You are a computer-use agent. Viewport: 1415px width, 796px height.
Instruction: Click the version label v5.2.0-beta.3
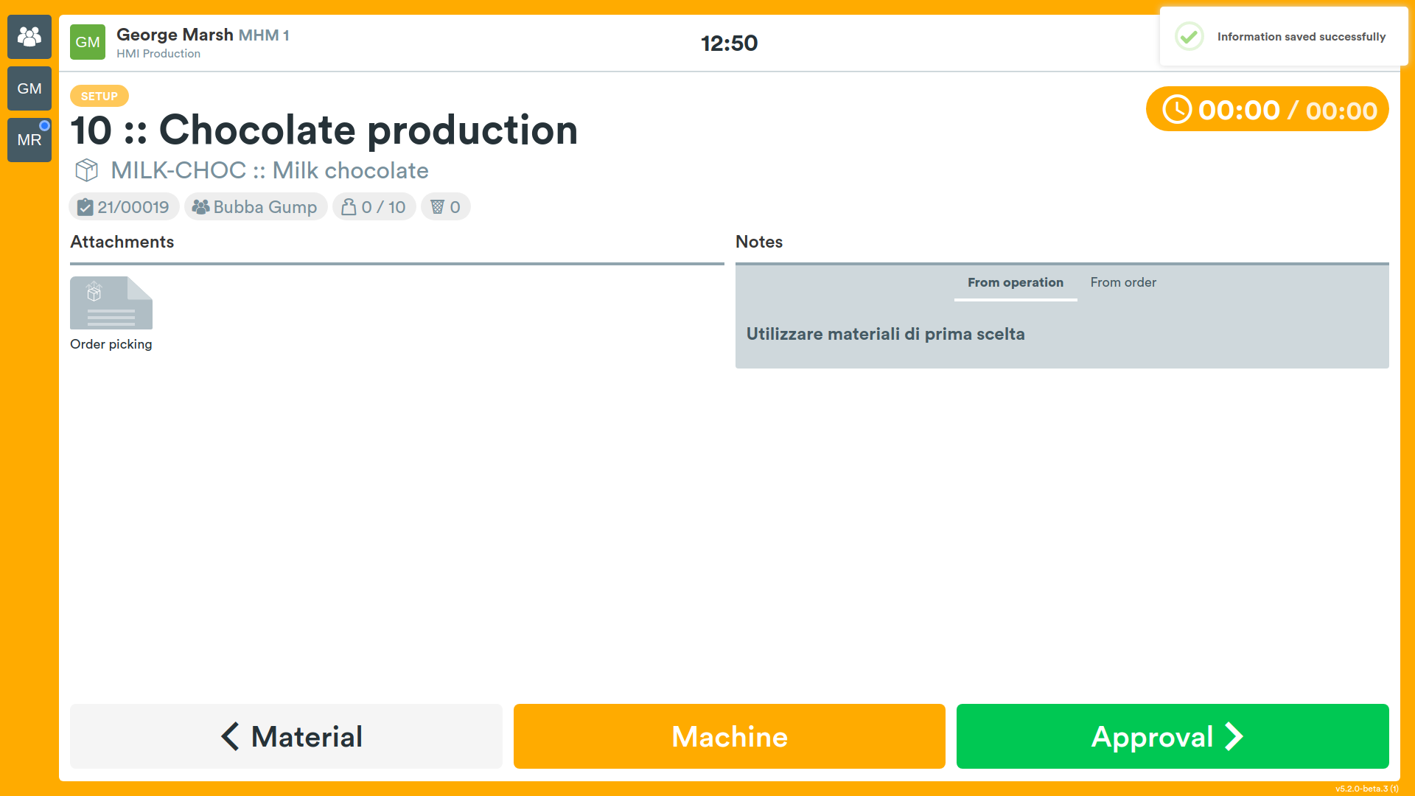1366,789
